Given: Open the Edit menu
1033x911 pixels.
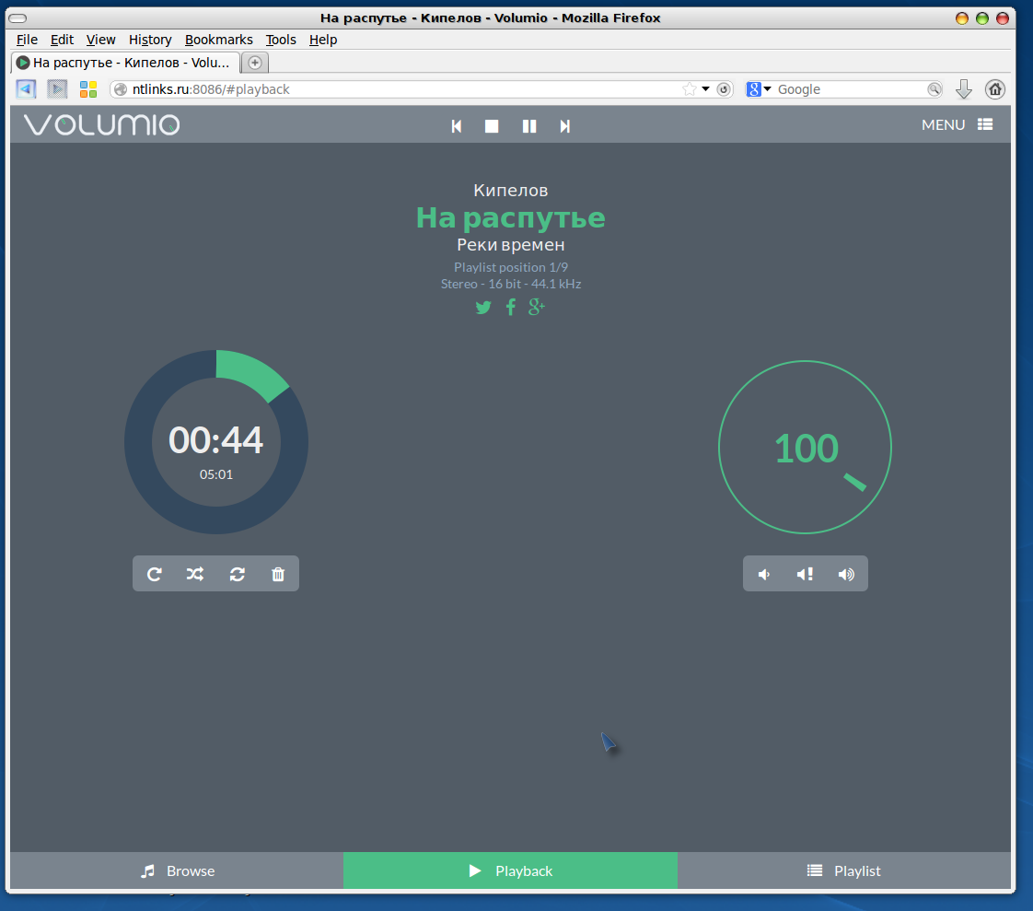Looking at the screenshot, I should [x=62, y=40].
